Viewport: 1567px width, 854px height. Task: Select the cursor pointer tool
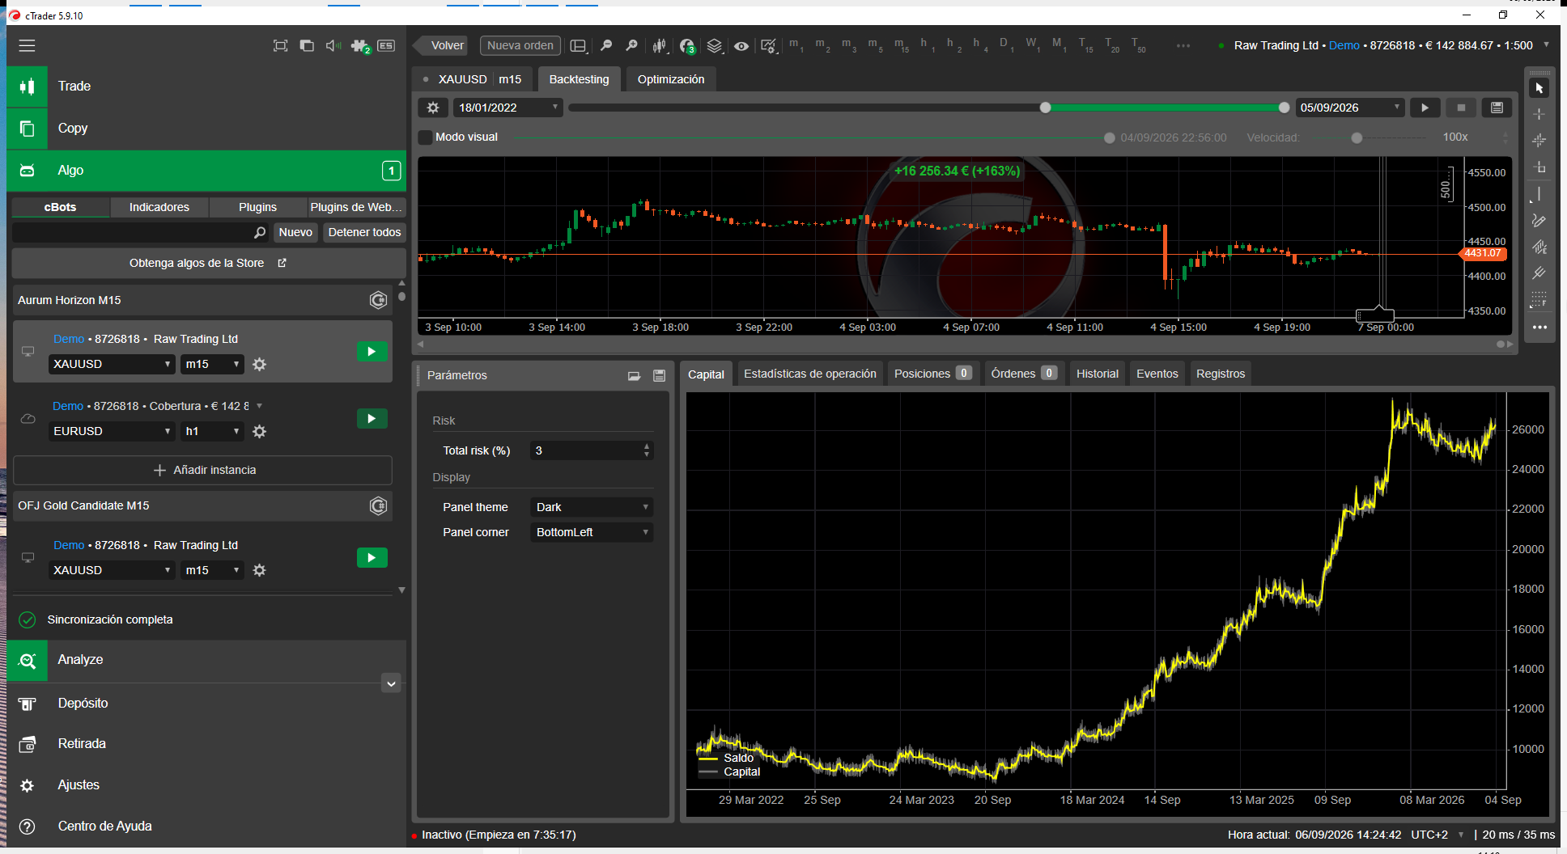pos(1539,87)
